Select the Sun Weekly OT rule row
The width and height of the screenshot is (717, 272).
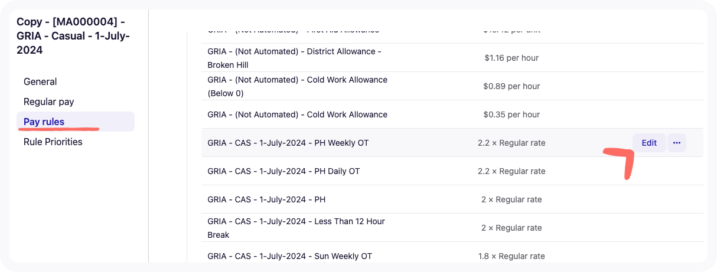pos(452,255)
